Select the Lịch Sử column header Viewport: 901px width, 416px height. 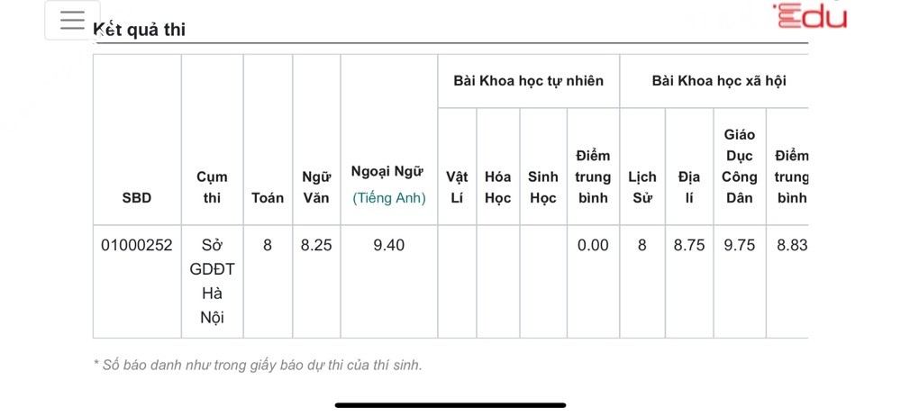coord(642,187)
